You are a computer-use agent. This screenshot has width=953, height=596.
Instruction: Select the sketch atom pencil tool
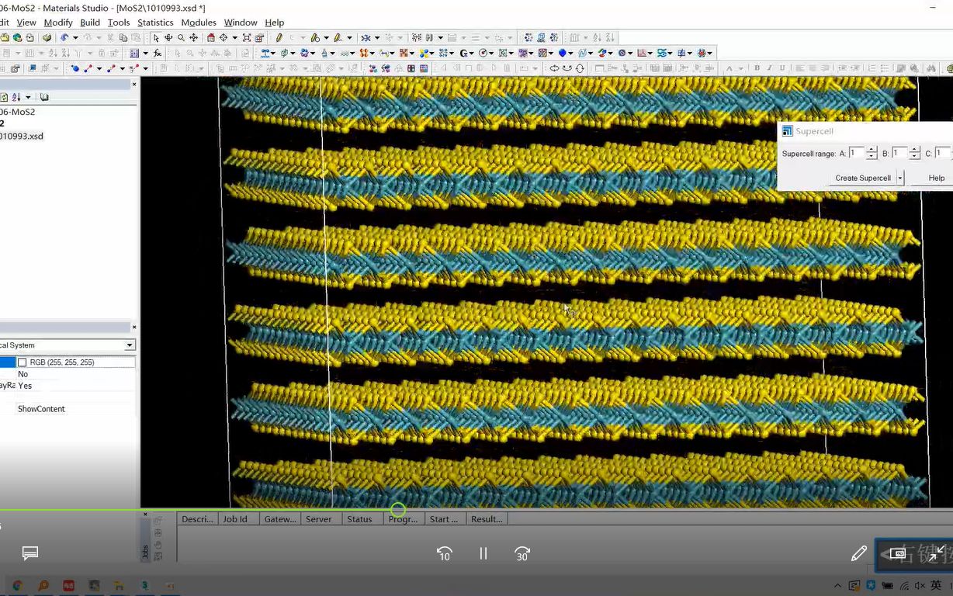click(279, 37)
